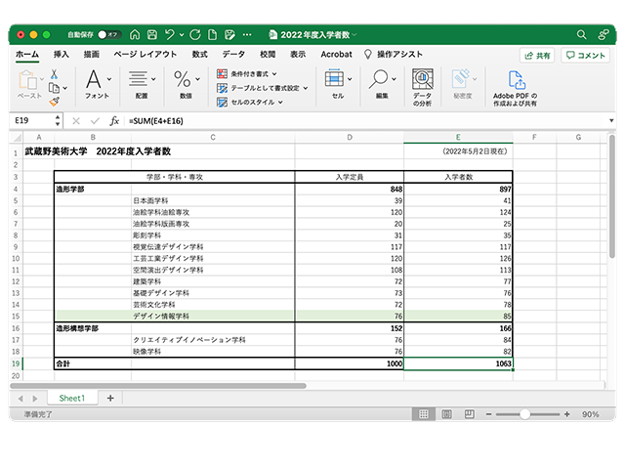Open the 配置 alignment group

[142, 84]
